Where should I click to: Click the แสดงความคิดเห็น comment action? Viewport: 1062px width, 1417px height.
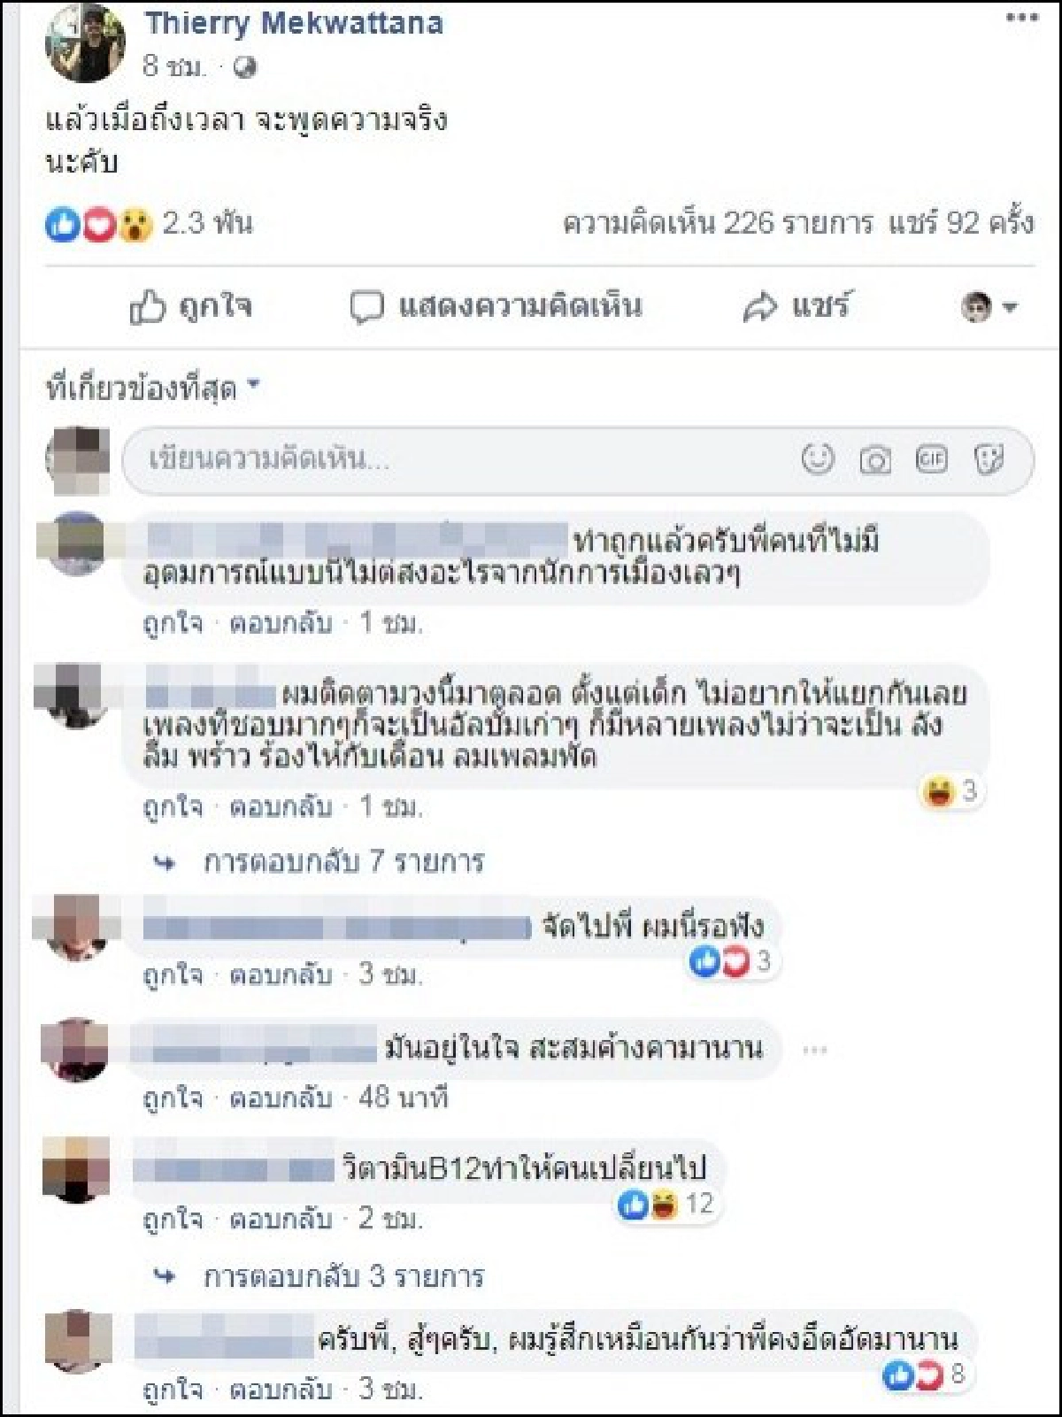(496, 307)
